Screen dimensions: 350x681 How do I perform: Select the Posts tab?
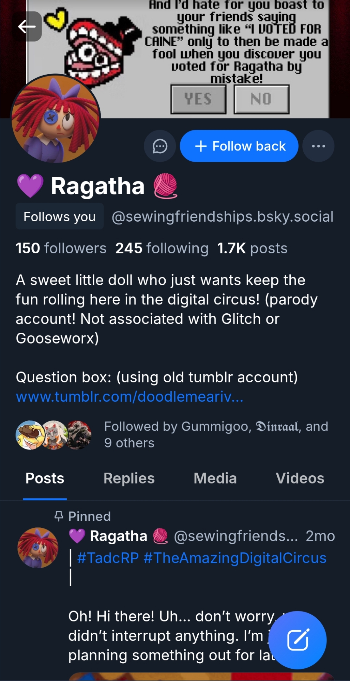(45, 478)
